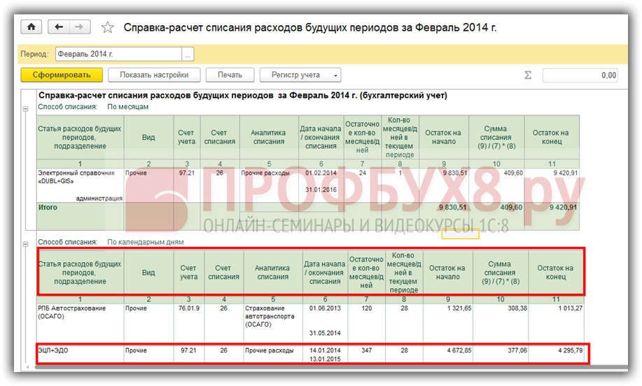This screenshot has width=642, height=386.
Task: Select account 97.21 in ЭЦП+ЭДО row
Action: click(188, 350)
